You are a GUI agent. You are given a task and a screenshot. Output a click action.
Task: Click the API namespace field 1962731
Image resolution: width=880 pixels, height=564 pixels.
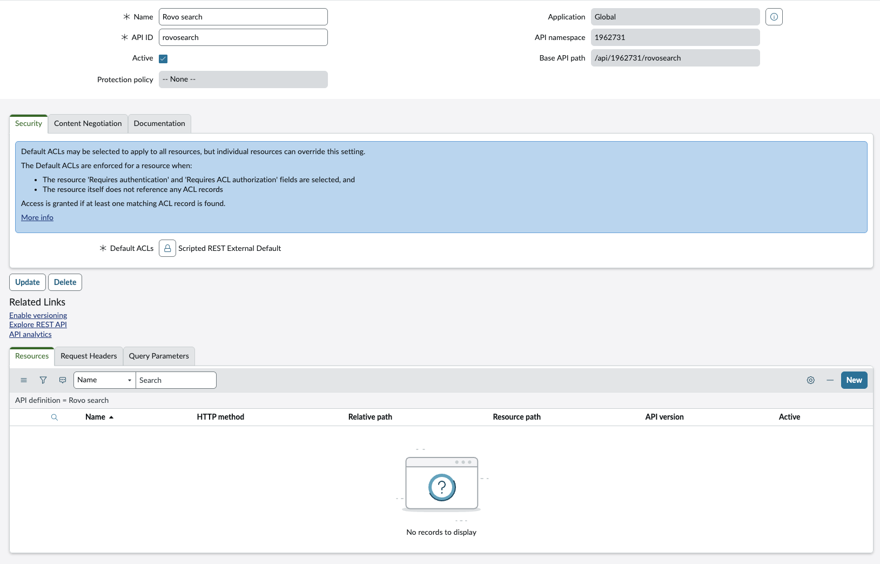[x=675, y=37]
